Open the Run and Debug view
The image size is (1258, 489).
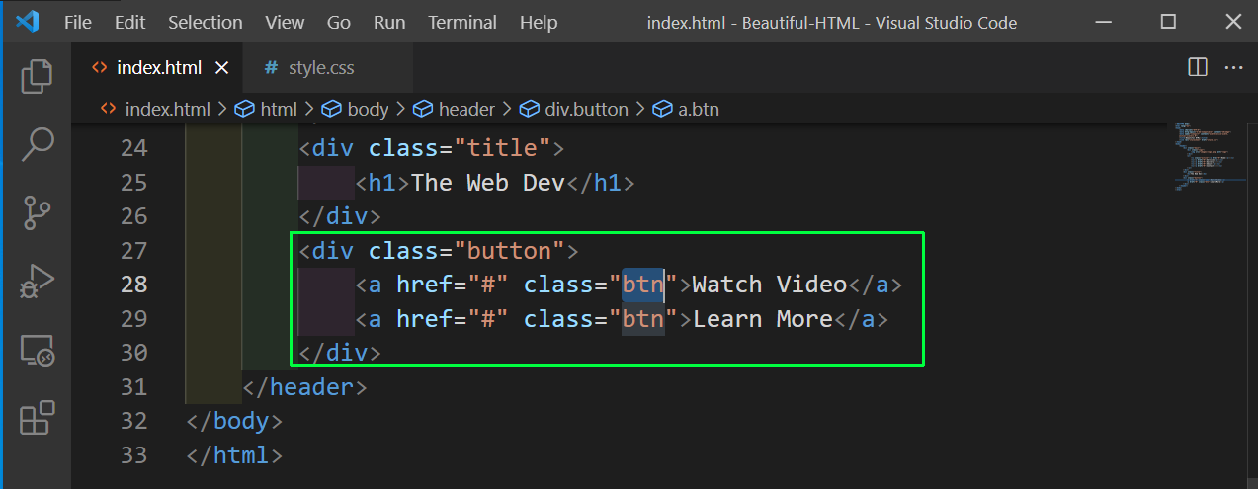(x=37, y=281)
